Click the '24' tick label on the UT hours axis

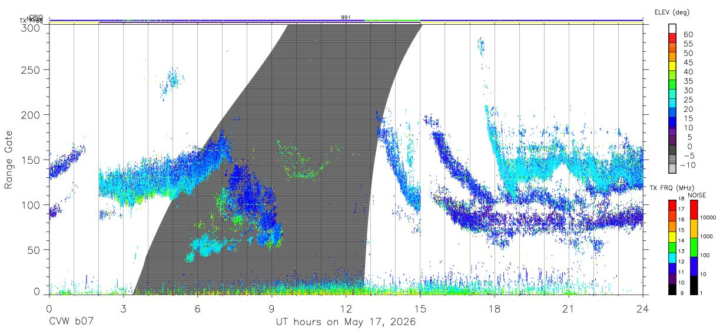642,309
